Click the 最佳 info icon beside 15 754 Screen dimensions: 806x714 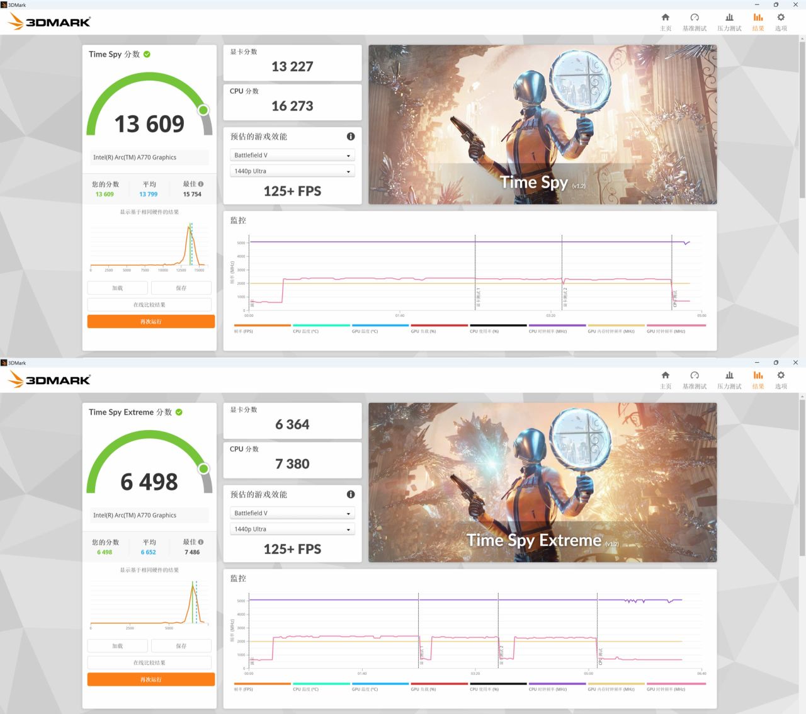201,184
